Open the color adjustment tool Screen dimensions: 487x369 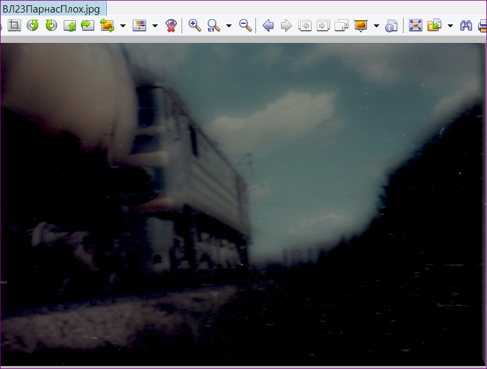coord(139,26)
